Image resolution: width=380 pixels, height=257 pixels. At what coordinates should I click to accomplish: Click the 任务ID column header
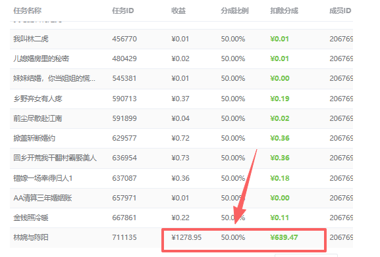(x=123, y=11)
